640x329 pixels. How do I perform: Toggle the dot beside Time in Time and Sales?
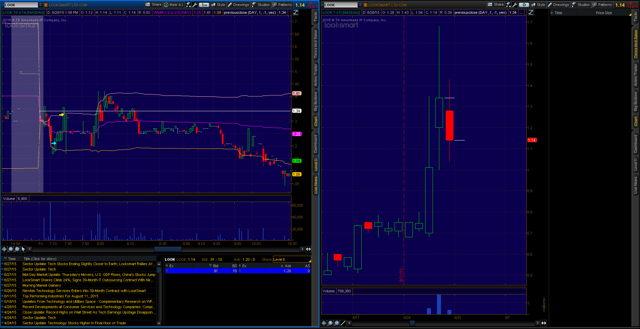pos(552,13)
